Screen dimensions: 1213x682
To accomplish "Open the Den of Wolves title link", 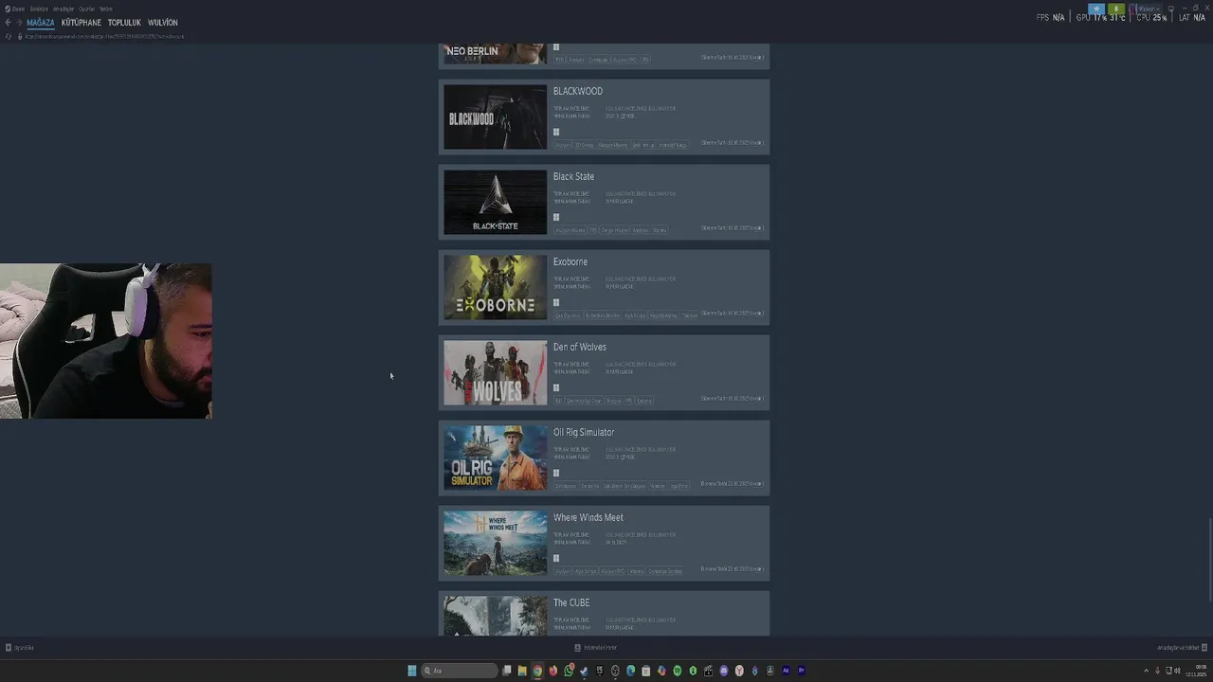I will point(580,347).
